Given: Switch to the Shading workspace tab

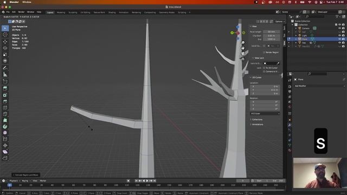Looking at the screenshot, I should click(112, 12).
